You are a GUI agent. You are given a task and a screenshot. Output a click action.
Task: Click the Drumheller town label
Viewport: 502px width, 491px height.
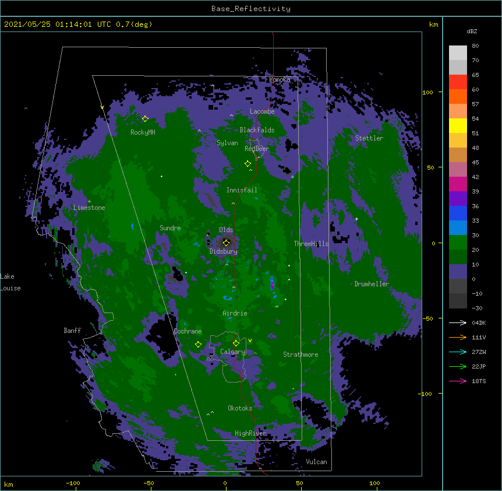pos(372,284)
